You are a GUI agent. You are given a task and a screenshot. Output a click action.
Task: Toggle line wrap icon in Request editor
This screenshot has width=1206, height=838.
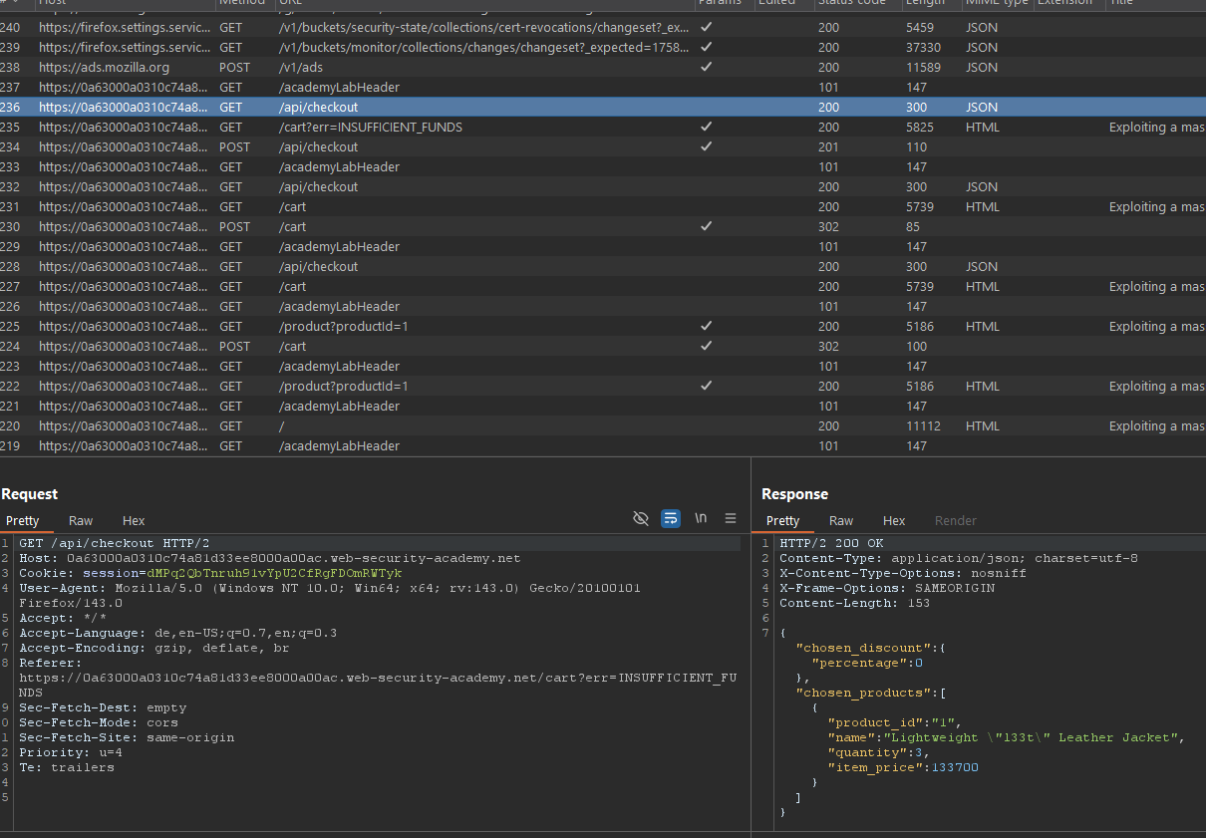671,518
